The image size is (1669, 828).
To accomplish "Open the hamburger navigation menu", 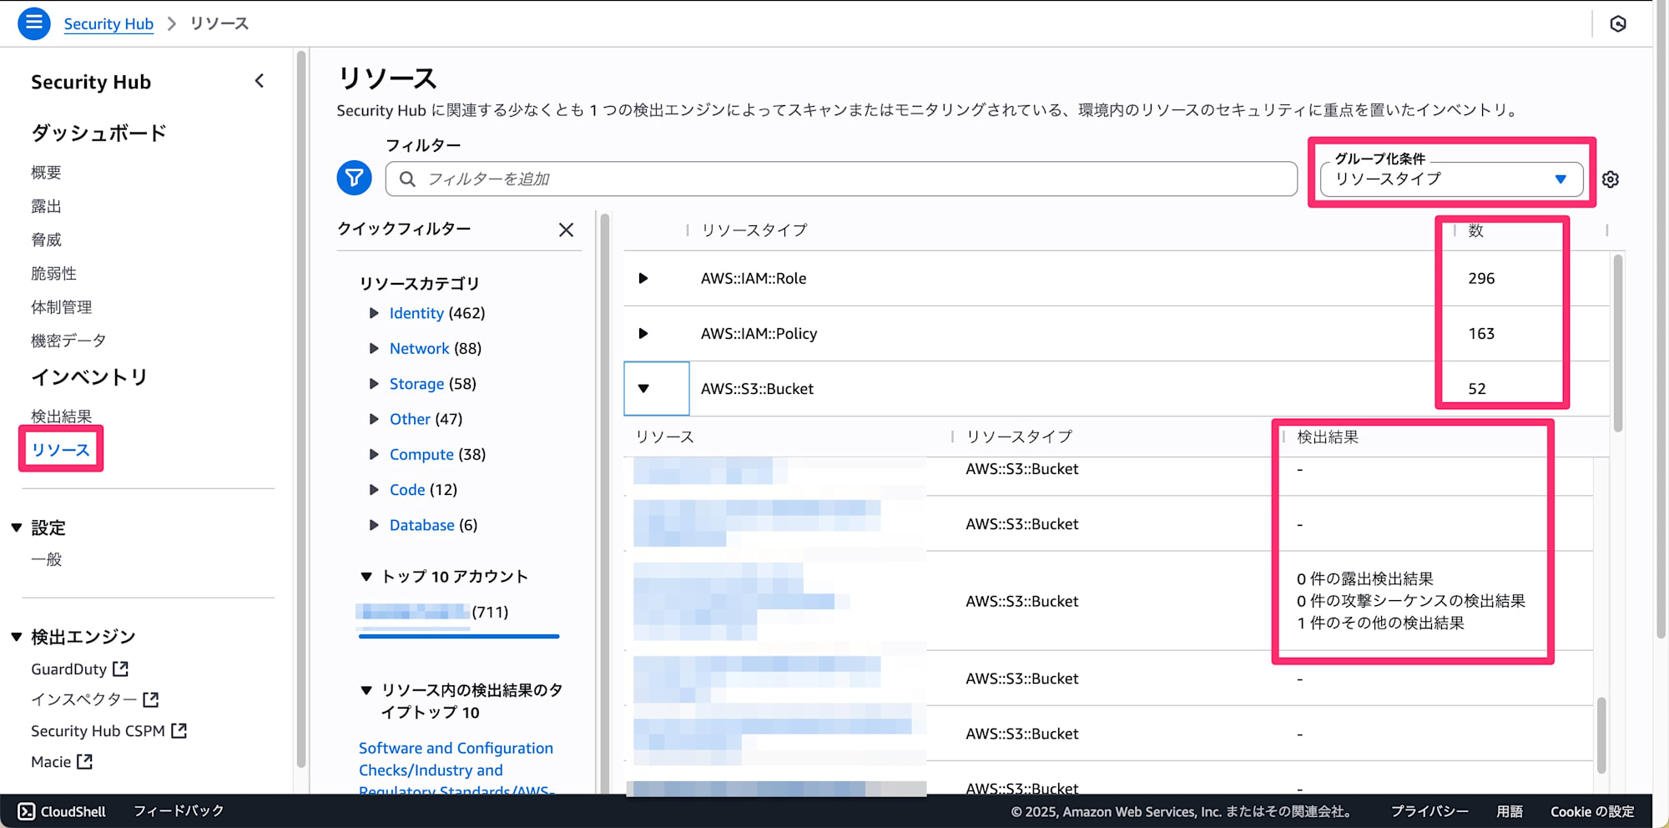I will pos(34,23).
